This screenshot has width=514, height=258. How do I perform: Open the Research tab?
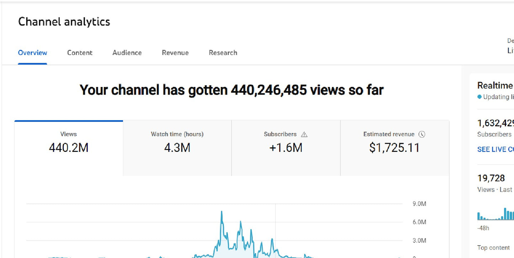click(x=223, y=53)
